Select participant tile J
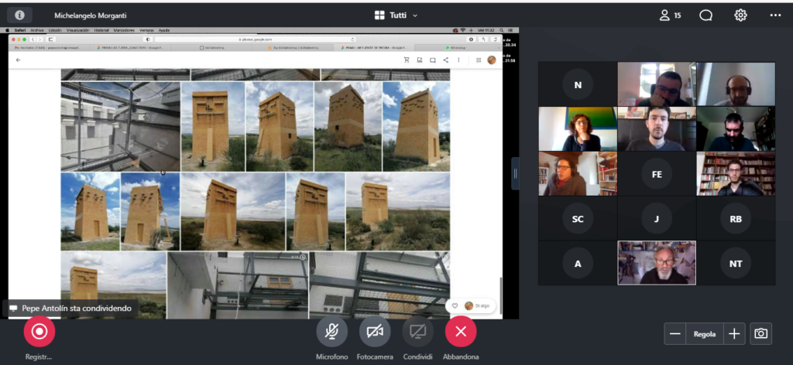 point(657,219)
